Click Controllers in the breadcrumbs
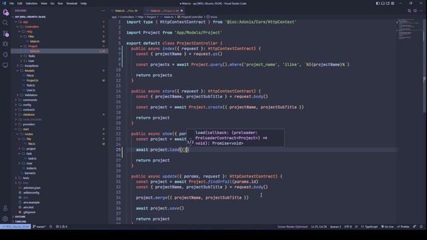The width and height of the screenshot is (427, 240). click(127, 17)
